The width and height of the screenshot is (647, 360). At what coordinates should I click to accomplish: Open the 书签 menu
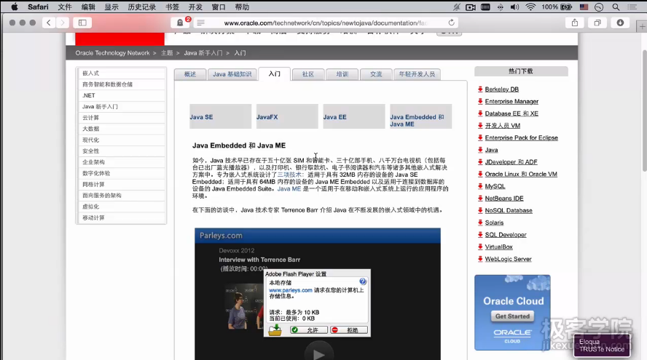click(x=172, y=7)
